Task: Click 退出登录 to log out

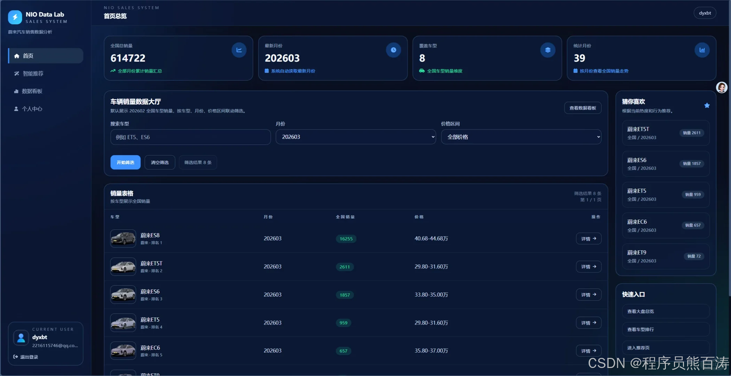Action: [26, 357]
